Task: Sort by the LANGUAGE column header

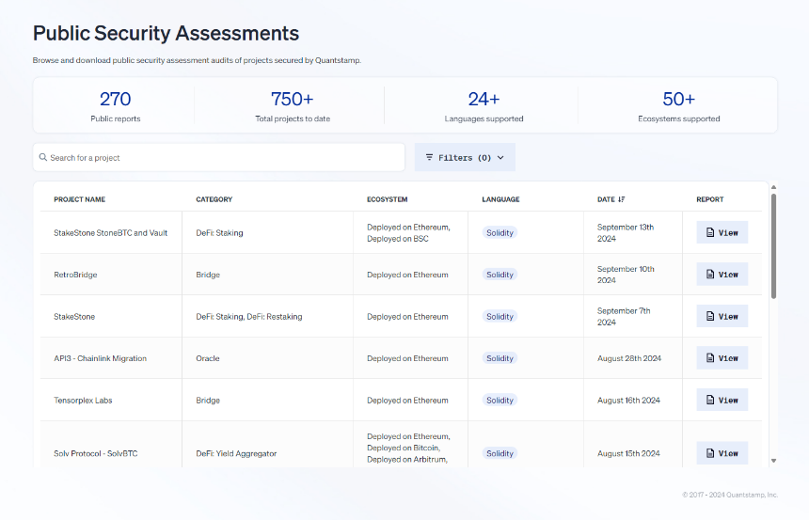Action: [500, 199]
